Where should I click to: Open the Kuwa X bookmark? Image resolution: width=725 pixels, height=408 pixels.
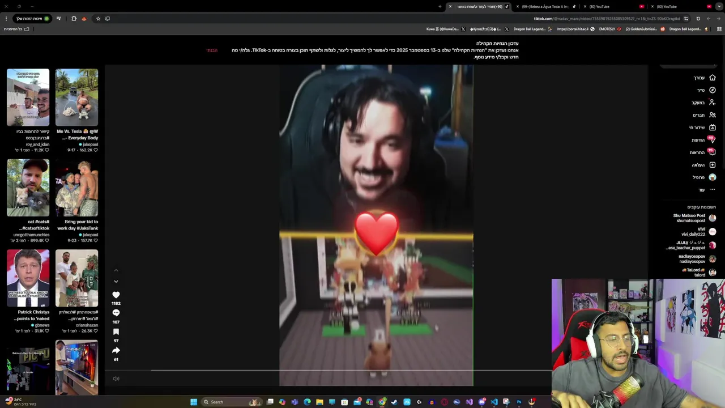(446, 29)
